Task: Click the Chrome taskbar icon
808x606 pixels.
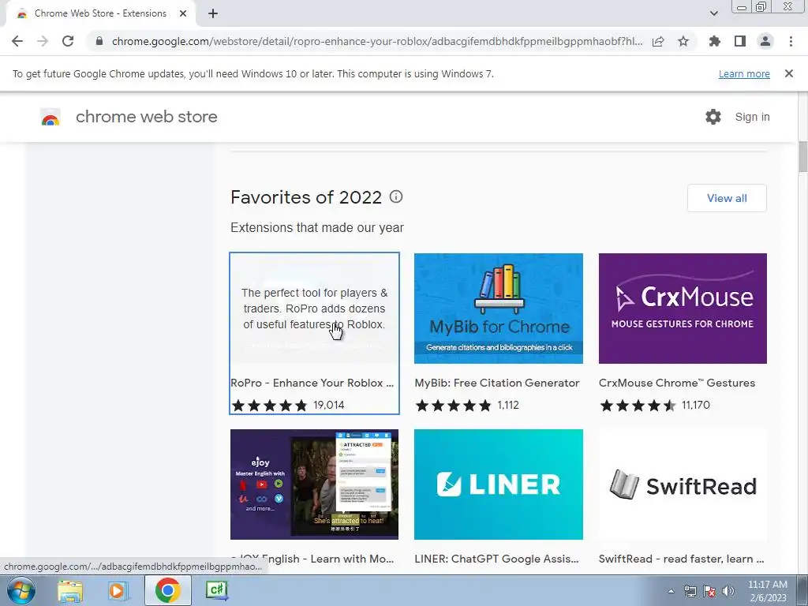Action: (167, 590)
